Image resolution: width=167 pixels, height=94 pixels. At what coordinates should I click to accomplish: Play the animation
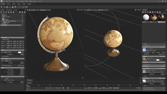(x=57, y=88)
